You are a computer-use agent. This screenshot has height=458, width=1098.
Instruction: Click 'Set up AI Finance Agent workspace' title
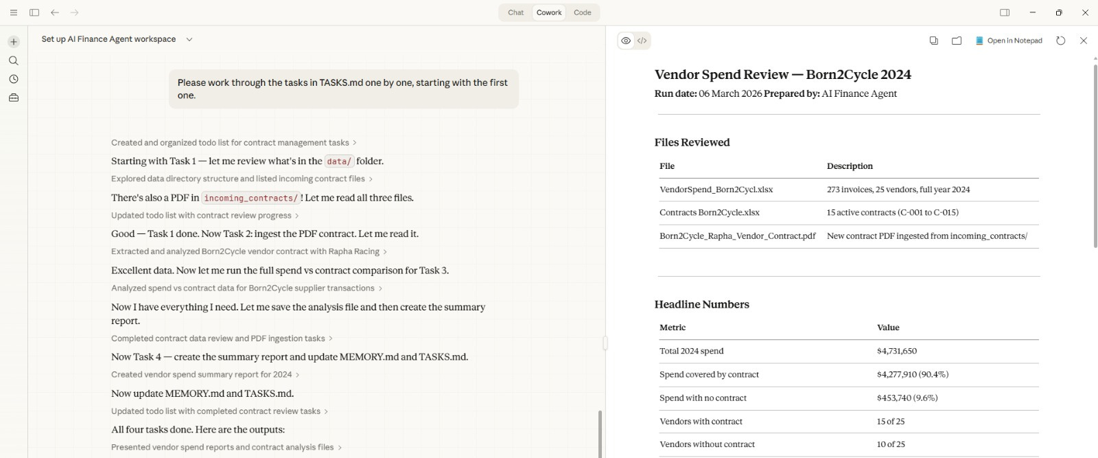[x=108, y=39]
